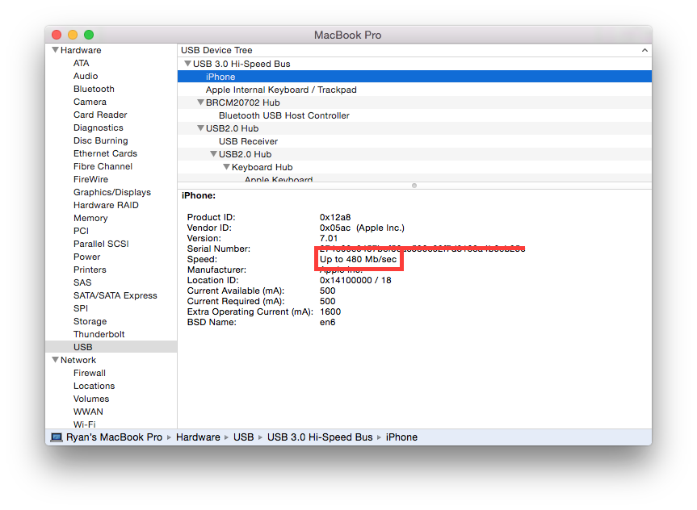Select WWAN under Network
697x510 pixels.
click(88, 411)
